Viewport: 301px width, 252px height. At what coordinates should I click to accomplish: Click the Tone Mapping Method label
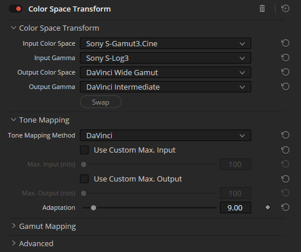pyautogui.click(x=42, y=135)
